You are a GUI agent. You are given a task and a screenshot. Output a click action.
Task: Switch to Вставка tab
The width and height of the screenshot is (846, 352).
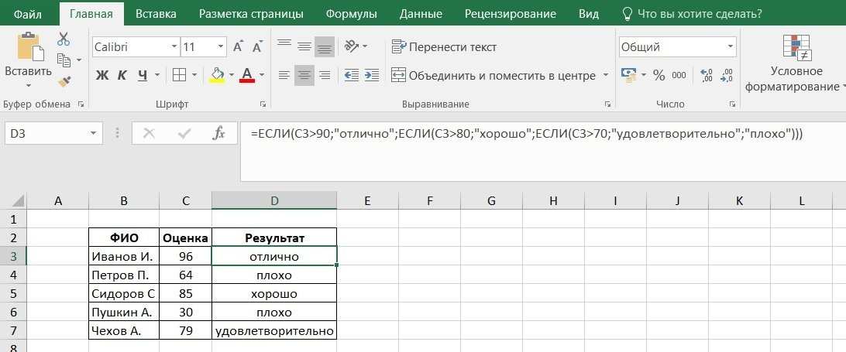click(156, 14)
